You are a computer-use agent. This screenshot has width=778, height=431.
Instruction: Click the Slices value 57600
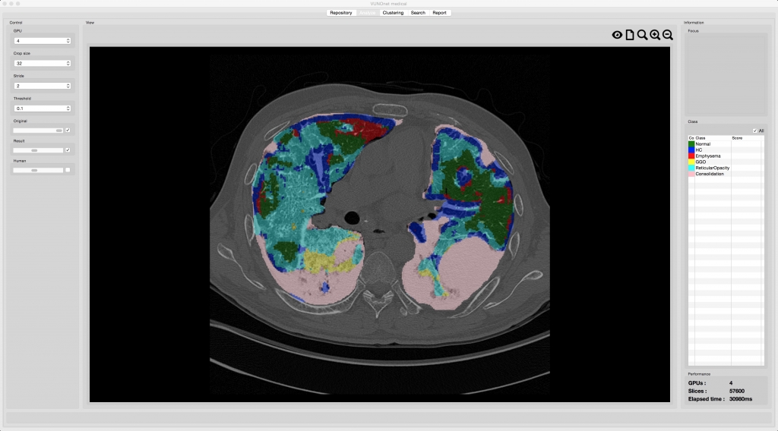[737, 391]
